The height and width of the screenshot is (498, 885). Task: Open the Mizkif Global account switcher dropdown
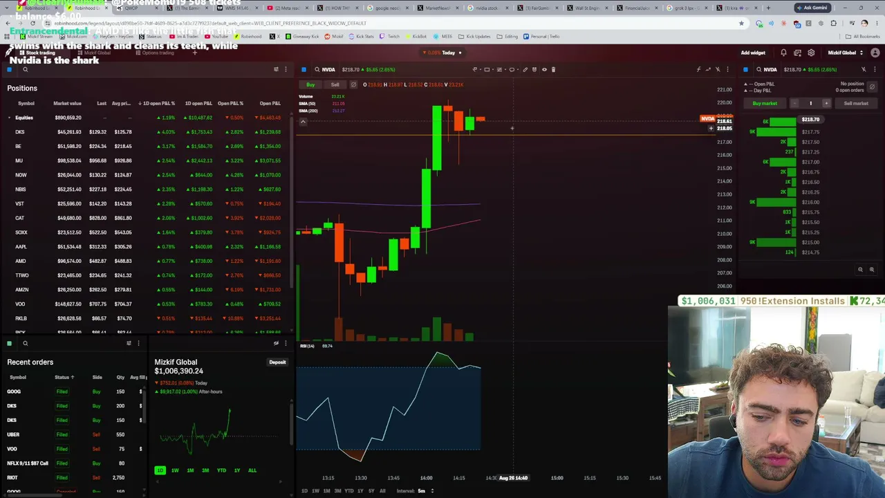pos(846,53)
